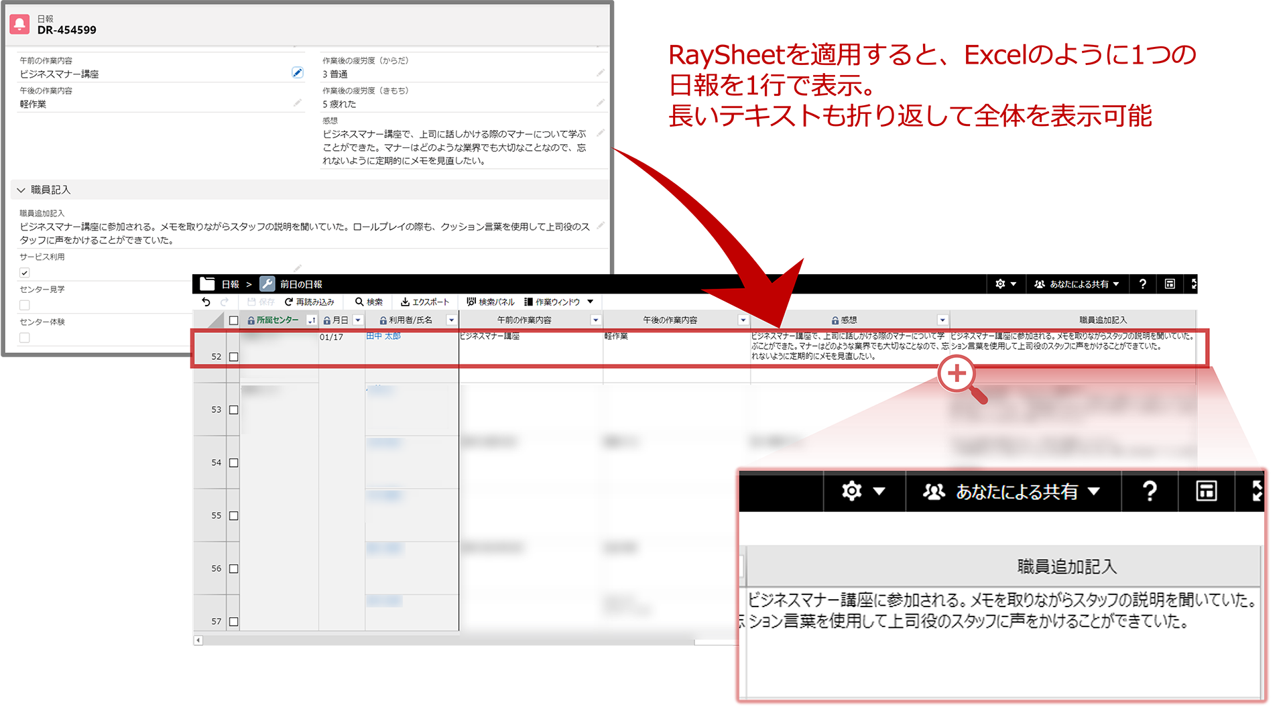The width and height of the screenshot is (1287, 707).
Task: Collapse the 職員記入 section chevron
Action: tap(21, 190)
